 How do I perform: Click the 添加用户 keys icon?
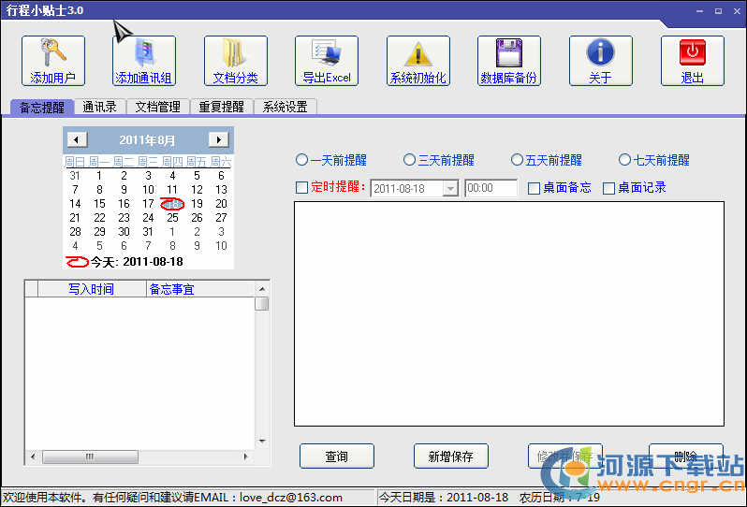pos(52,53)
